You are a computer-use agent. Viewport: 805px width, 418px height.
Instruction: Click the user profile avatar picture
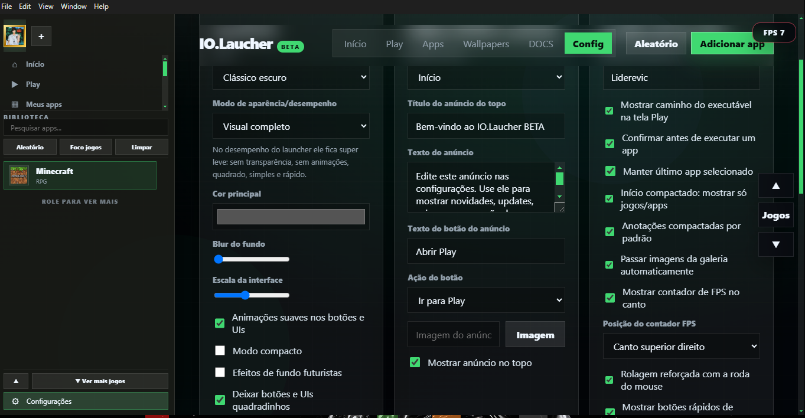pos(15,36)
